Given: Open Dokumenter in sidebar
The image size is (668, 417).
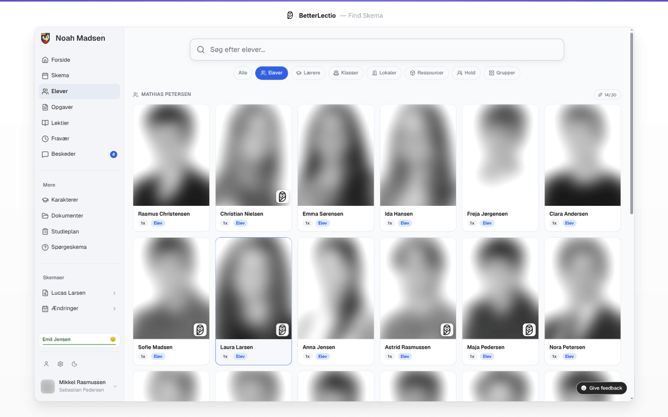Looking at the screenshot, I should coord(79,216).
